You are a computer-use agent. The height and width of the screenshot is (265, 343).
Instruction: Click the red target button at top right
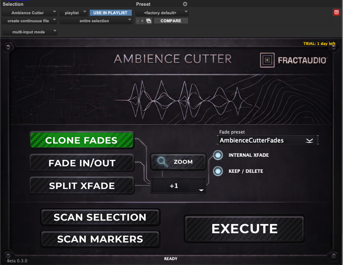pos(336,12)
